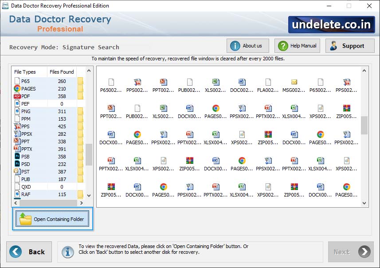Click the Open Containing Folder button

52,218
